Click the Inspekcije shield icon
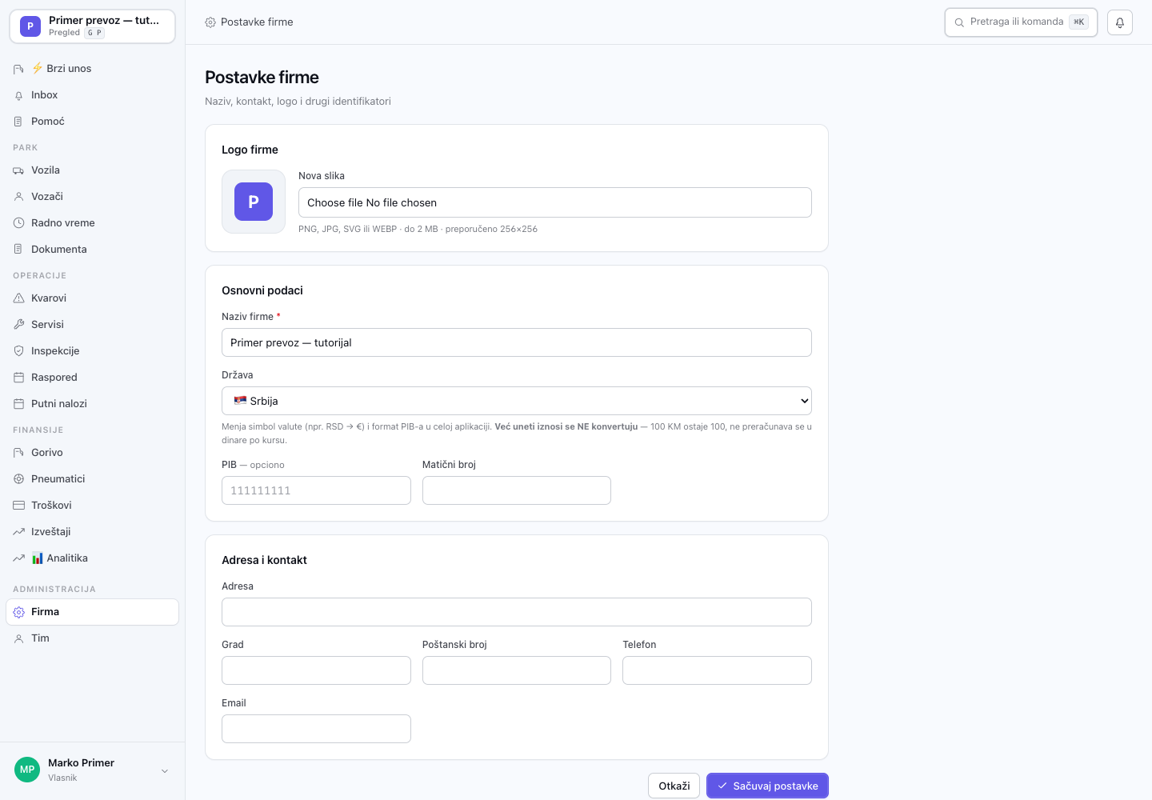1152x800 pixels. click(18, 351)
